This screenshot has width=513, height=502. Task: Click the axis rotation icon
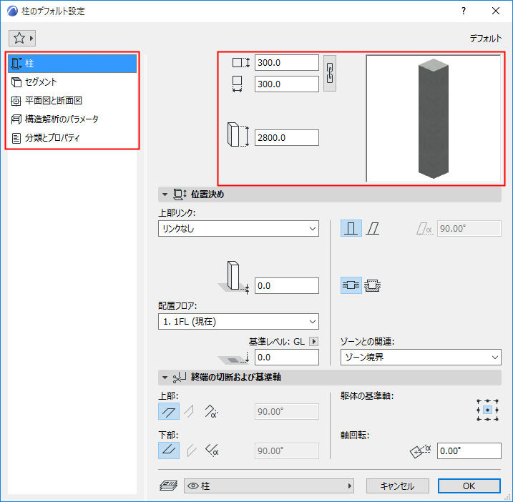421,451
